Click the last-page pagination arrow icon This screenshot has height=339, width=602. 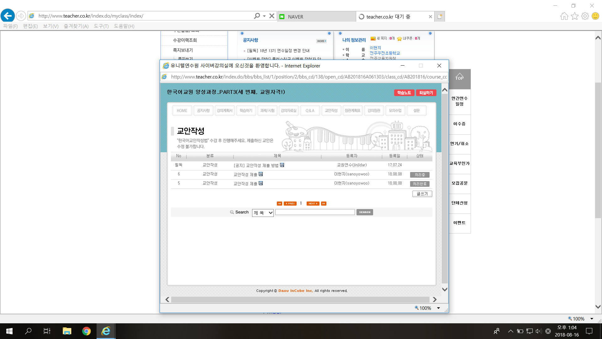(x=324, y=203)
